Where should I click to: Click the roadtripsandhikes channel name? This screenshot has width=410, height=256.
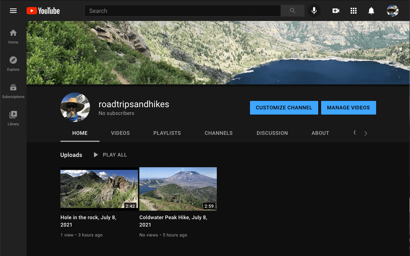point(134,104)
